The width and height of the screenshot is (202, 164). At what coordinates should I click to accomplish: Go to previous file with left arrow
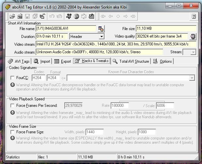(111, 16)
